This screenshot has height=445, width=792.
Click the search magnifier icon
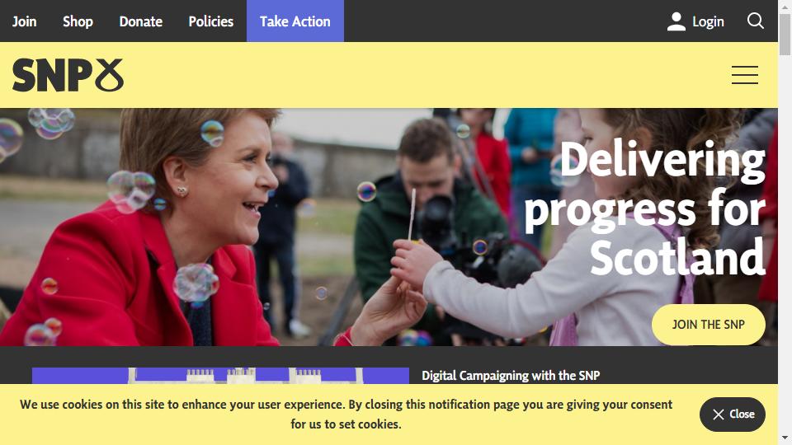[755, 21]
